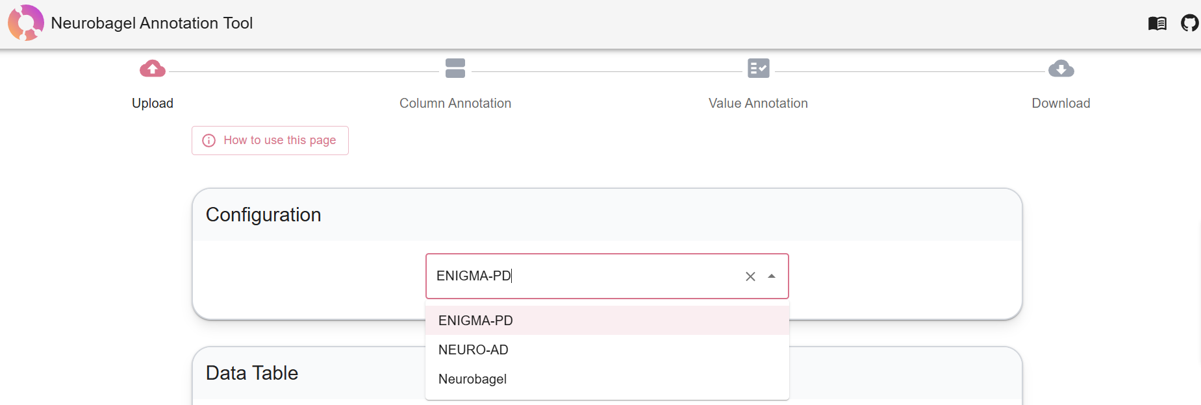
Task: Open the documentation book icon
Action: click(x=1157, y=23)
